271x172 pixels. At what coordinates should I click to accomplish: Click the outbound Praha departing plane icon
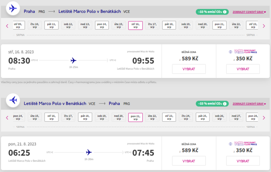click(x=13, y=8)
